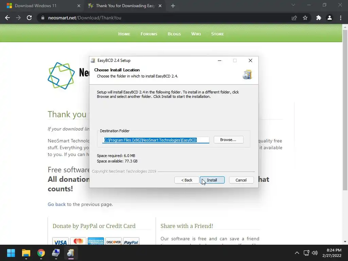The height and width of the screenshot is (261, 348).
Task: Go back to the previous setup step
Action: [x=187, y=180]
